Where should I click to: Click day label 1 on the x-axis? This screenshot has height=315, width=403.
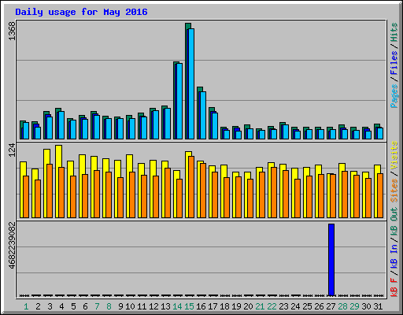tap(26, 306)
